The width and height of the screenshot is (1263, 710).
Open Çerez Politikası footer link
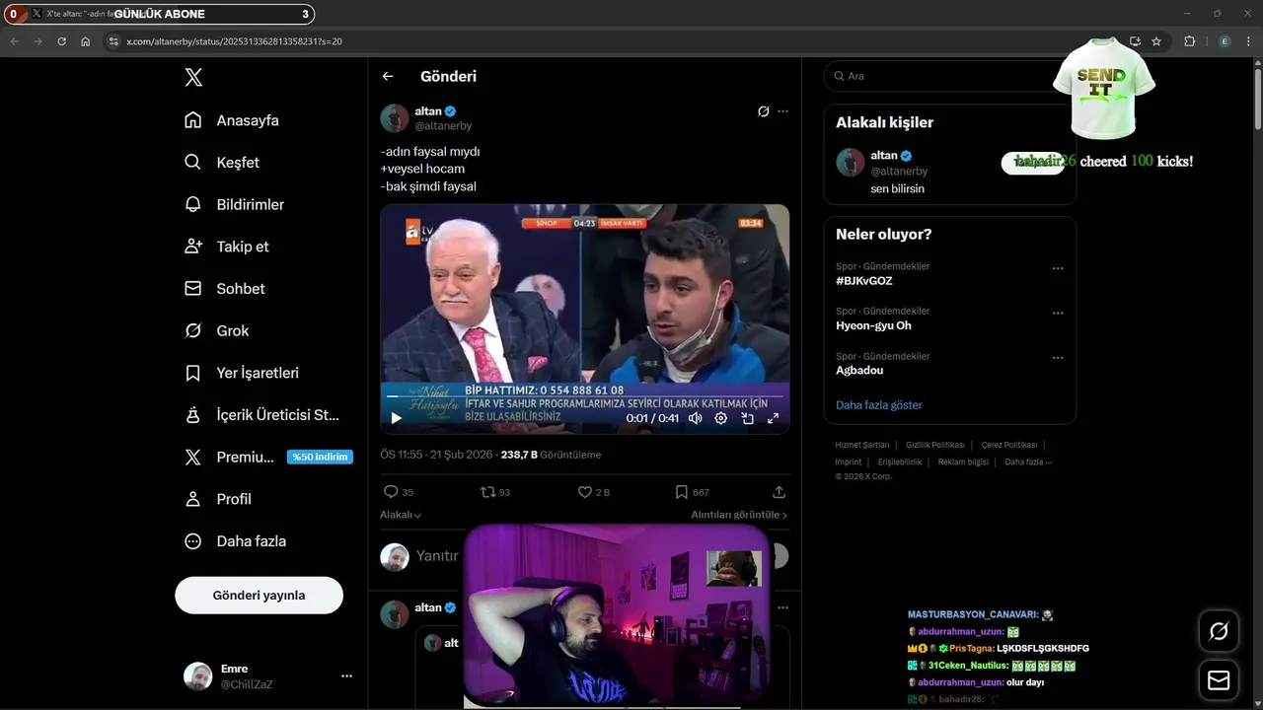(x=1008, y=445)
